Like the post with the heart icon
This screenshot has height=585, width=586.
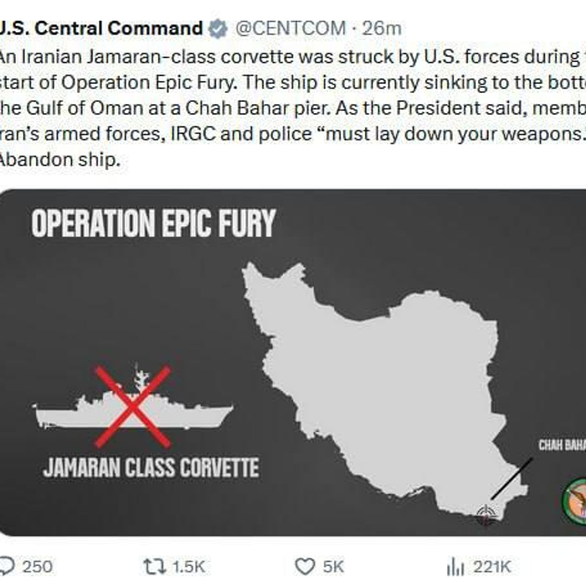[306, 567]
